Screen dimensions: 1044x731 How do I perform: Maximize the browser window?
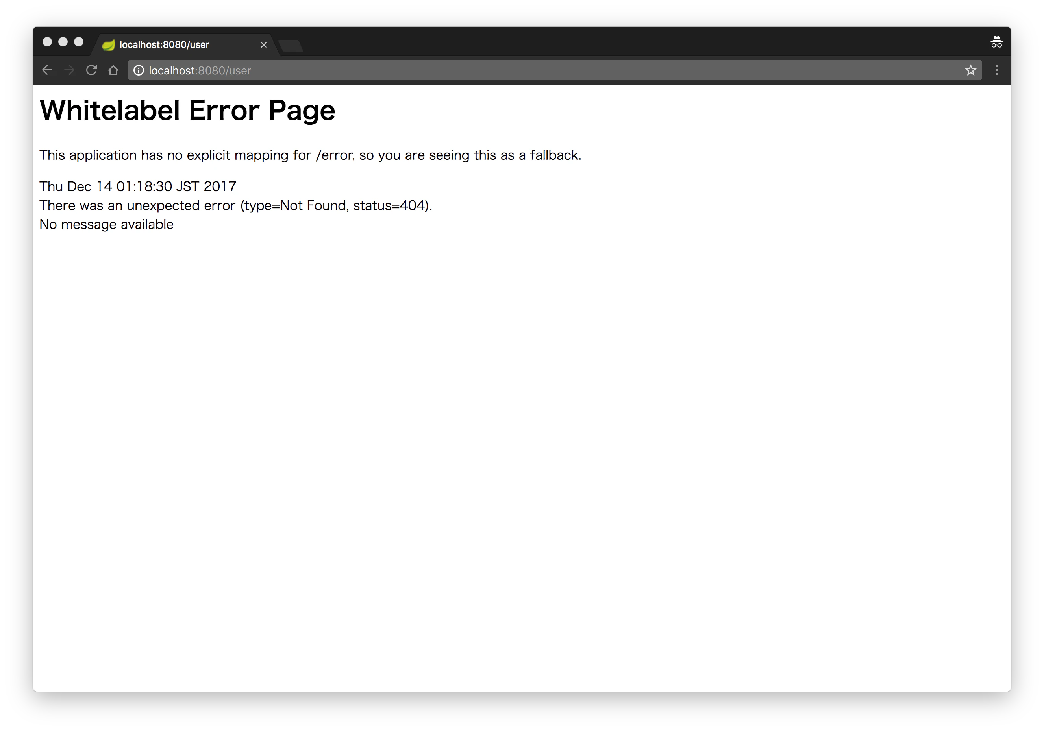click(79, 42)
